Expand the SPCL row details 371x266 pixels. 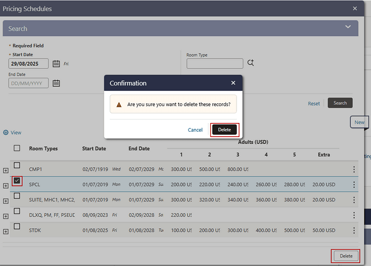tap(6, 186)
